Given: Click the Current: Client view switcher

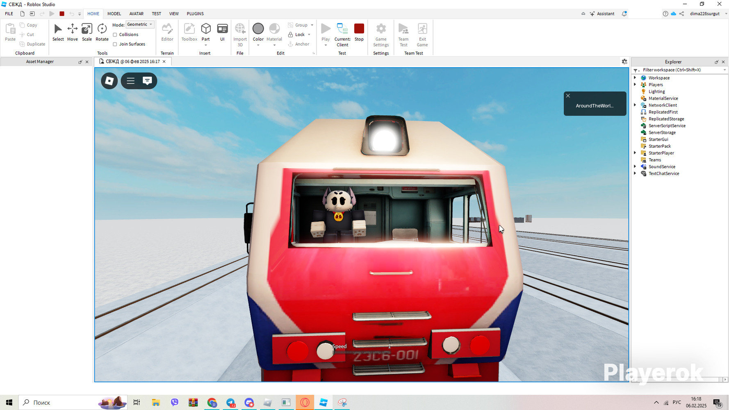Looking at the screenshot, I should tap(342, 34).
